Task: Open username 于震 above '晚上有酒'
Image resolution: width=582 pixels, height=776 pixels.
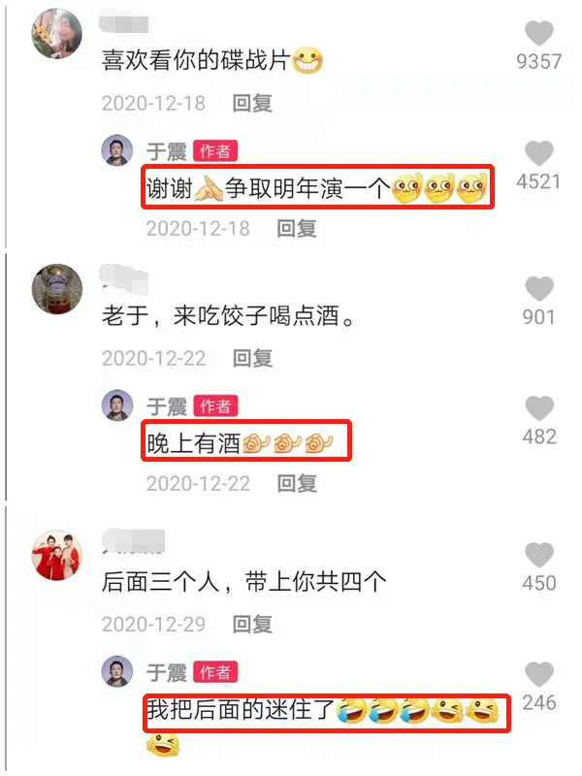Action: click(167, 406)
